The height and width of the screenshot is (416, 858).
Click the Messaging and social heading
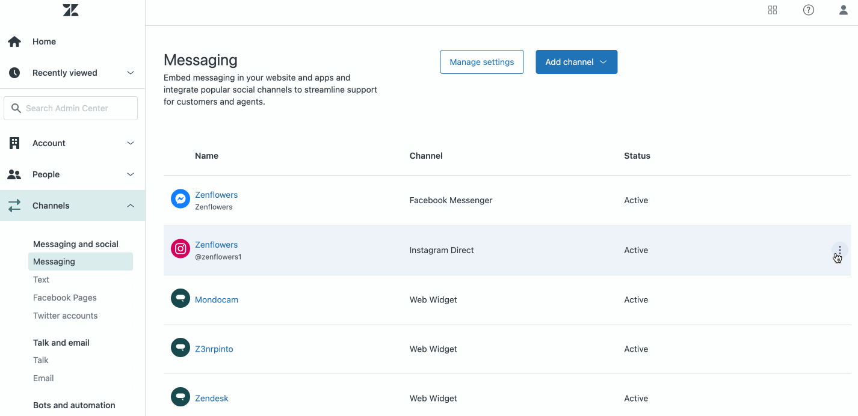point(76,244)
